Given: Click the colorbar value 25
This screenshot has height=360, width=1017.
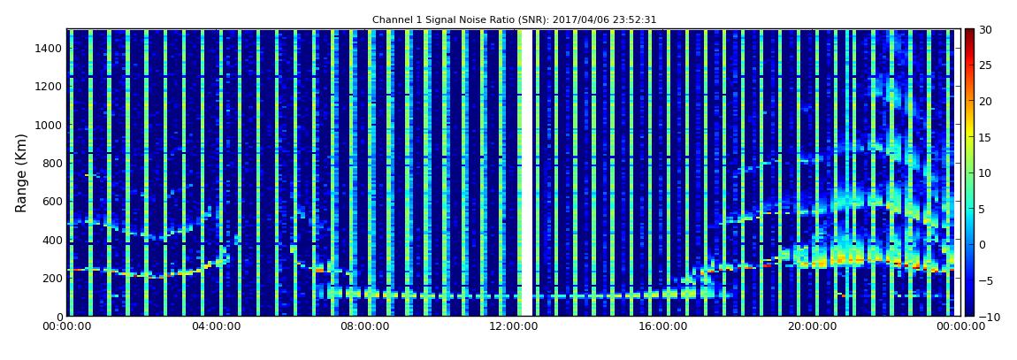Looking at the screenshot, I should (986, 65).
